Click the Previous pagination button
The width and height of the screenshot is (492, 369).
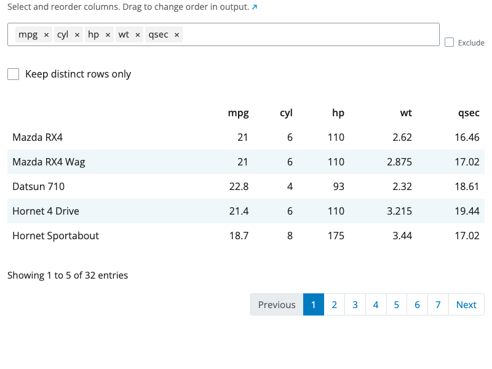[277, 304]
